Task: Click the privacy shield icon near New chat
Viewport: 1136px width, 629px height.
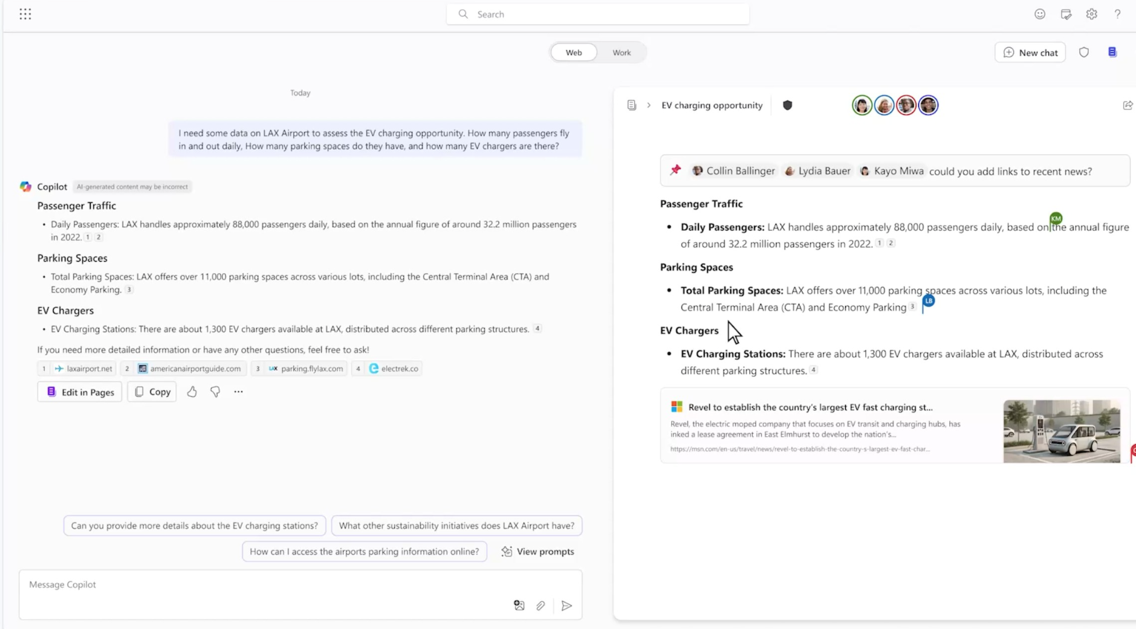Action: point(1084,52)
